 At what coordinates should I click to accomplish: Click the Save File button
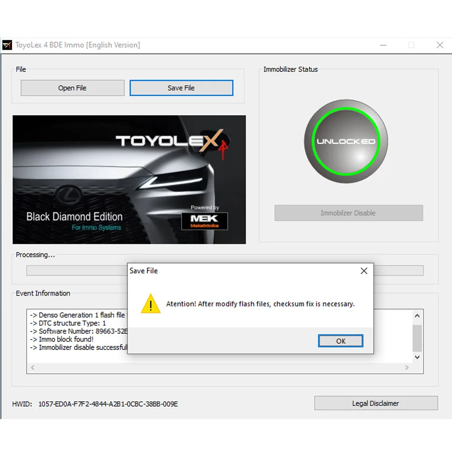pyautogui.click(x=181, y=88)
